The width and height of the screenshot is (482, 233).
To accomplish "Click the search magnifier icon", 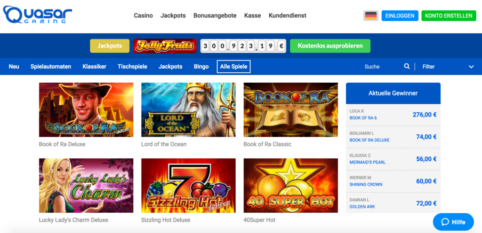I will click(407, 66).
